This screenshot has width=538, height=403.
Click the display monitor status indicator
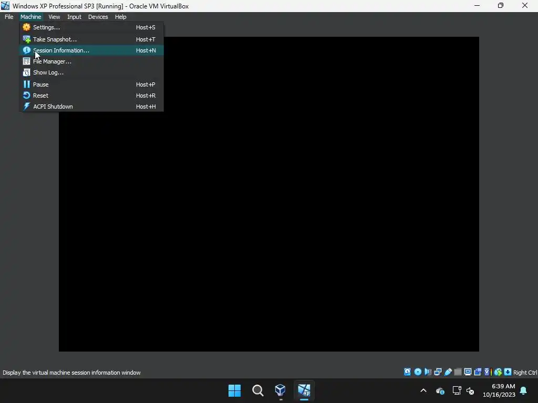pos(468,372)
